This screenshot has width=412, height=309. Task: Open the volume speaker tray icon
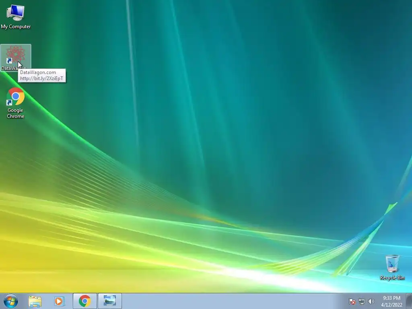pos(371,301)
